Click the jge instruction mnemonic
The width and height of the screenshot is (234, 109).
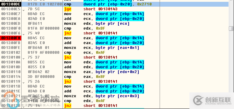click(68, 9)
